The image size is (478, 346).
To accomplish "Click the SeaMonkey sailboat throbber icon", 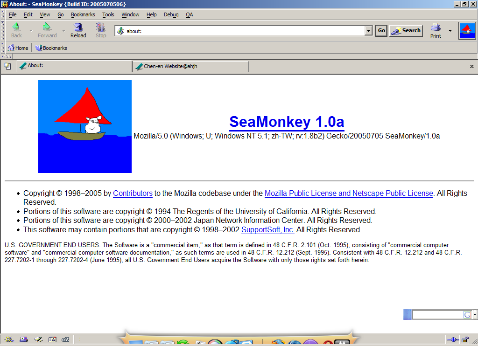I will click(x=467, y=31).
